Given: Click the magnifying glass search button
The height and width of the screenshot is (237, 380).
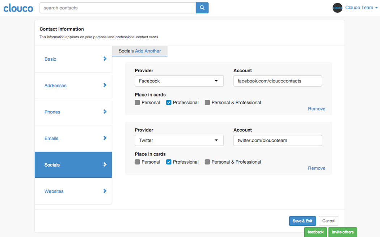Looking at the screenshot, I should tap(202, 8).
